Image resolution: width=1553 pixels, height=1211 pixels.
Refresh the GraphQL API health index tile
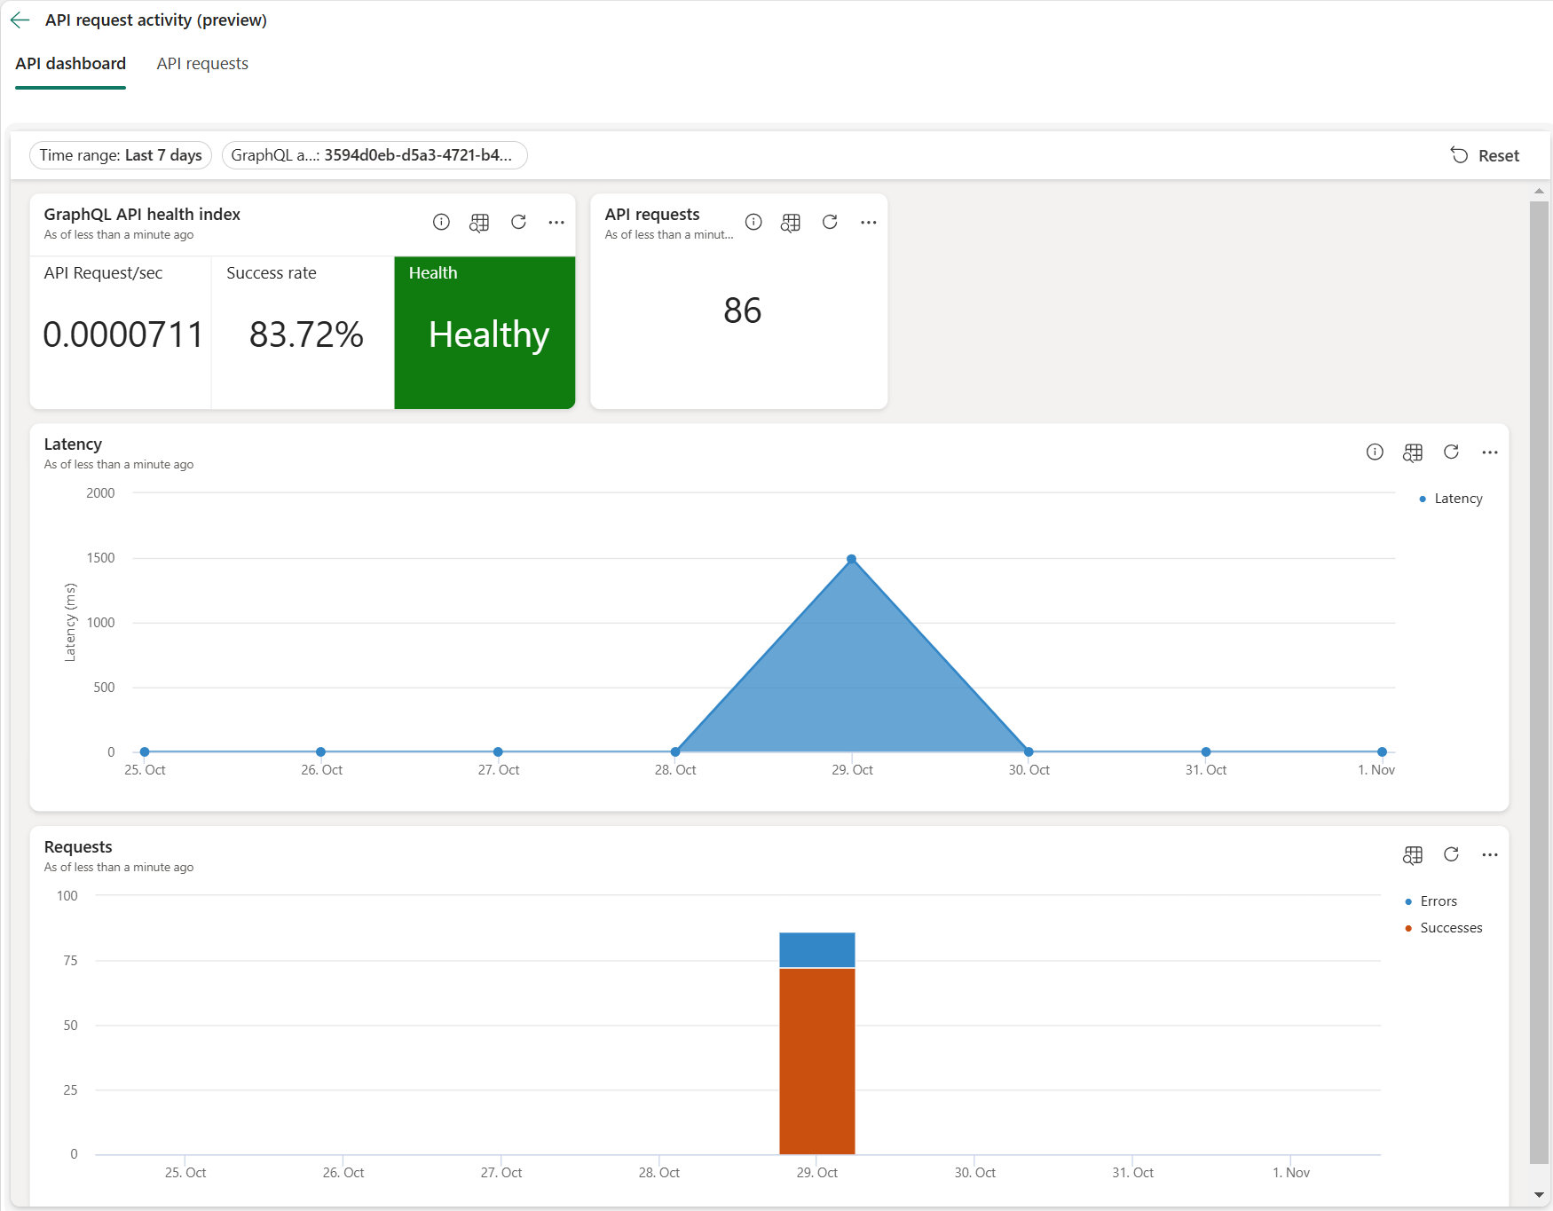[518, 222]
